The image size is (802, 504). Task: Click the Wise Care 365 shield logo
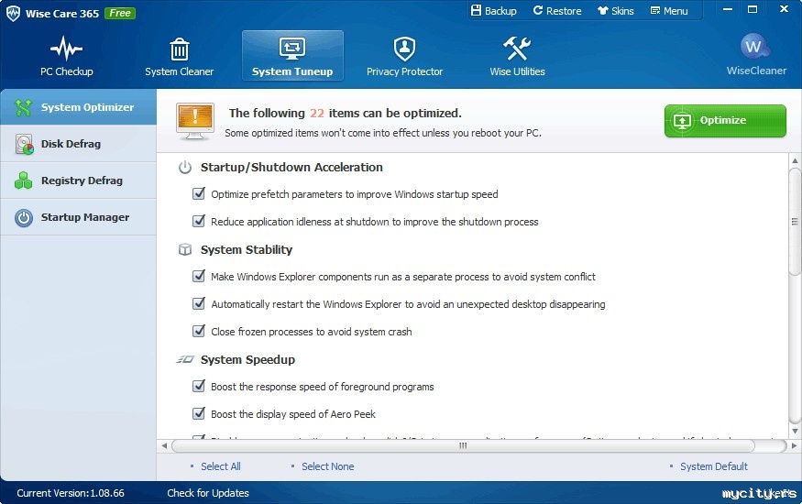point(14,14)
